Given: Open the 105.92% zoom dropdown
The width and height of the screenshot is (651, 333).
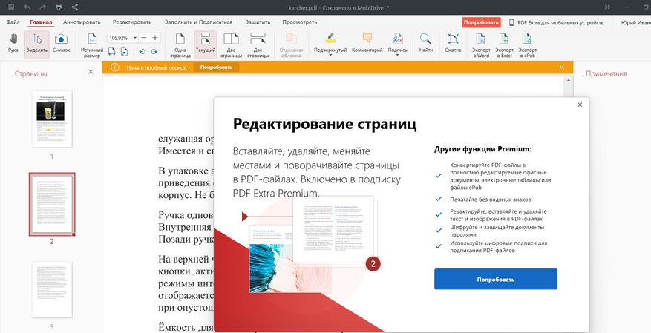Looking at the screenshot, I should (135, 38).
